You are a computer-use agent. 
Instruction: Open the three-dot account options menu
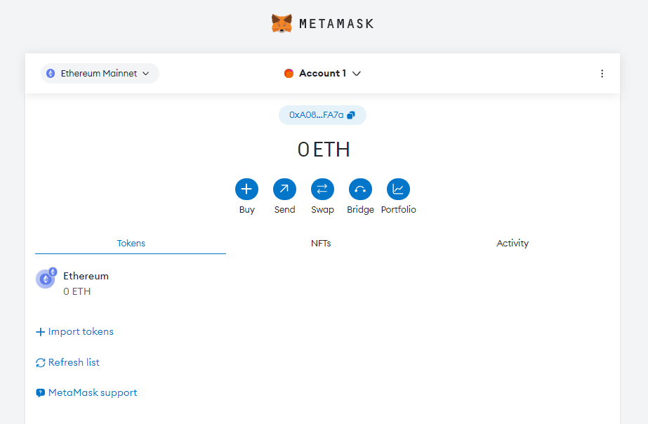(x=602, y=74)
